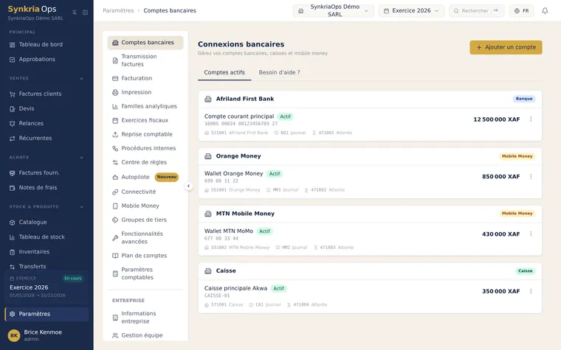Open Factures fourn. in the sidebar
Viewport: 561px width, 350px height.
pyautogui.click(x=47, y=173)
